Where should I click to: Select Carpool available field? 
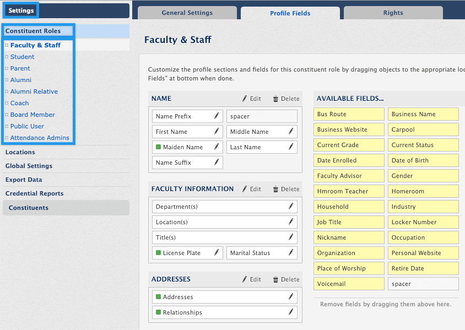[x=423, y=129]
